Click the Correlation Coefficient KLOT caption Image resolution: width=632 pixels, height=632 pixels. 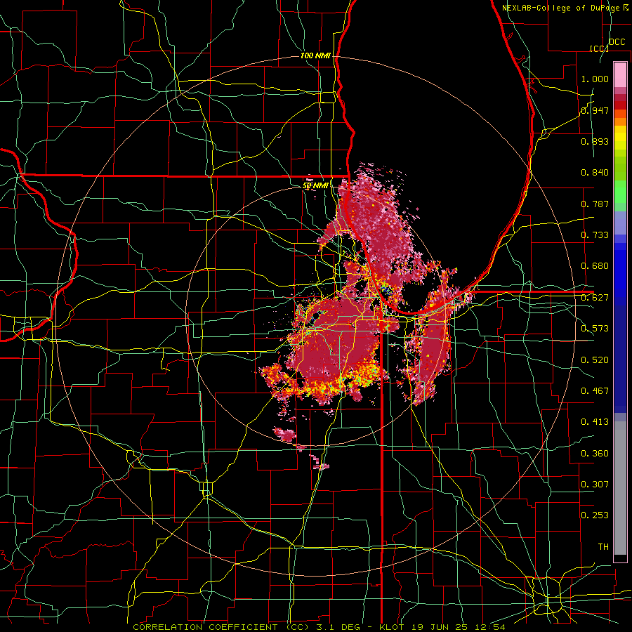(319, 627)
